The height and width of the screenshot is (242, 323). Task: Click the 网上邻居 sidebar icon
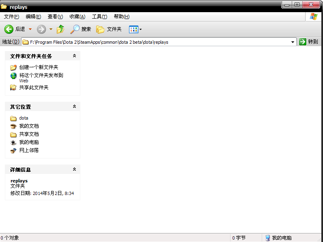pos(13,151)
